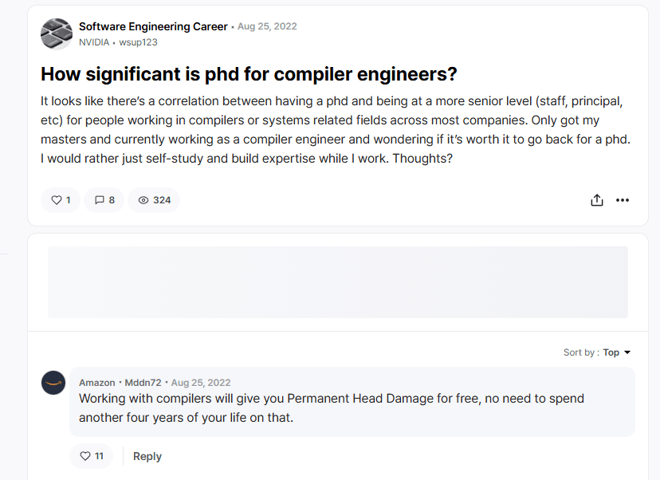Screen dimensions: 660x480
Task: Open post options via the three-dot icon
Action: [623, 200]
